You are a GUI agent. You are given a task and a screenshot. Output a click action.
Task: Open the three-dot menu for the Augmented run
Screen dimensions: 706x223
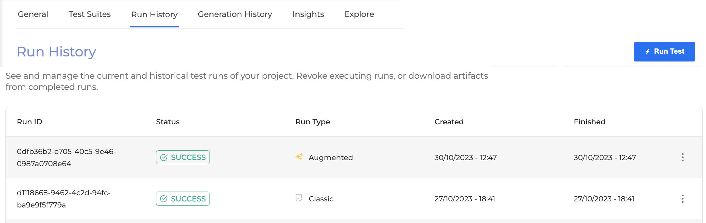click(x=683, y=157)
